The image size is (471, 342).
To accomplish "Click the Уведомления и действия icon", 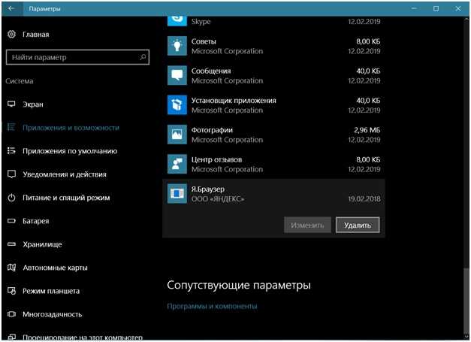I will [11, 174].
